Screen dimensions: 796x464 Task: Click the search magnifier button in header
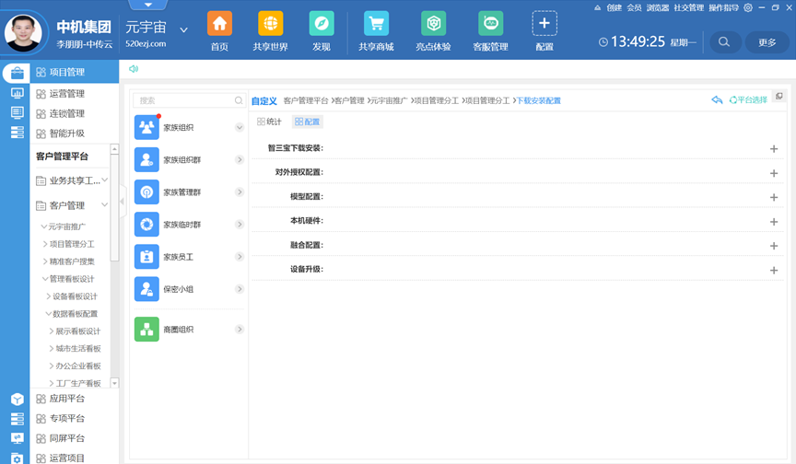click(724, 41)
